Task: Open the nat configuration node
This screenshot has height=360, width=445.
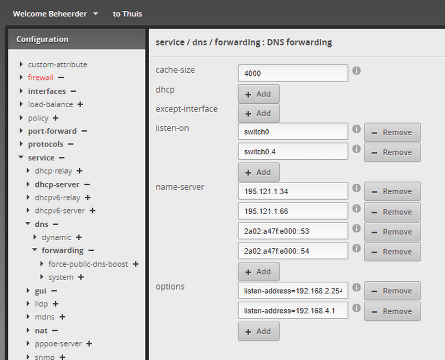Action: click(41, 331)
